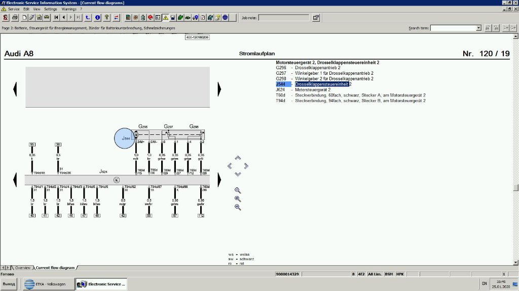The image size is (519, 291).
Task: Click the key icon in the toolbar
Action: (x=106, y=18)
